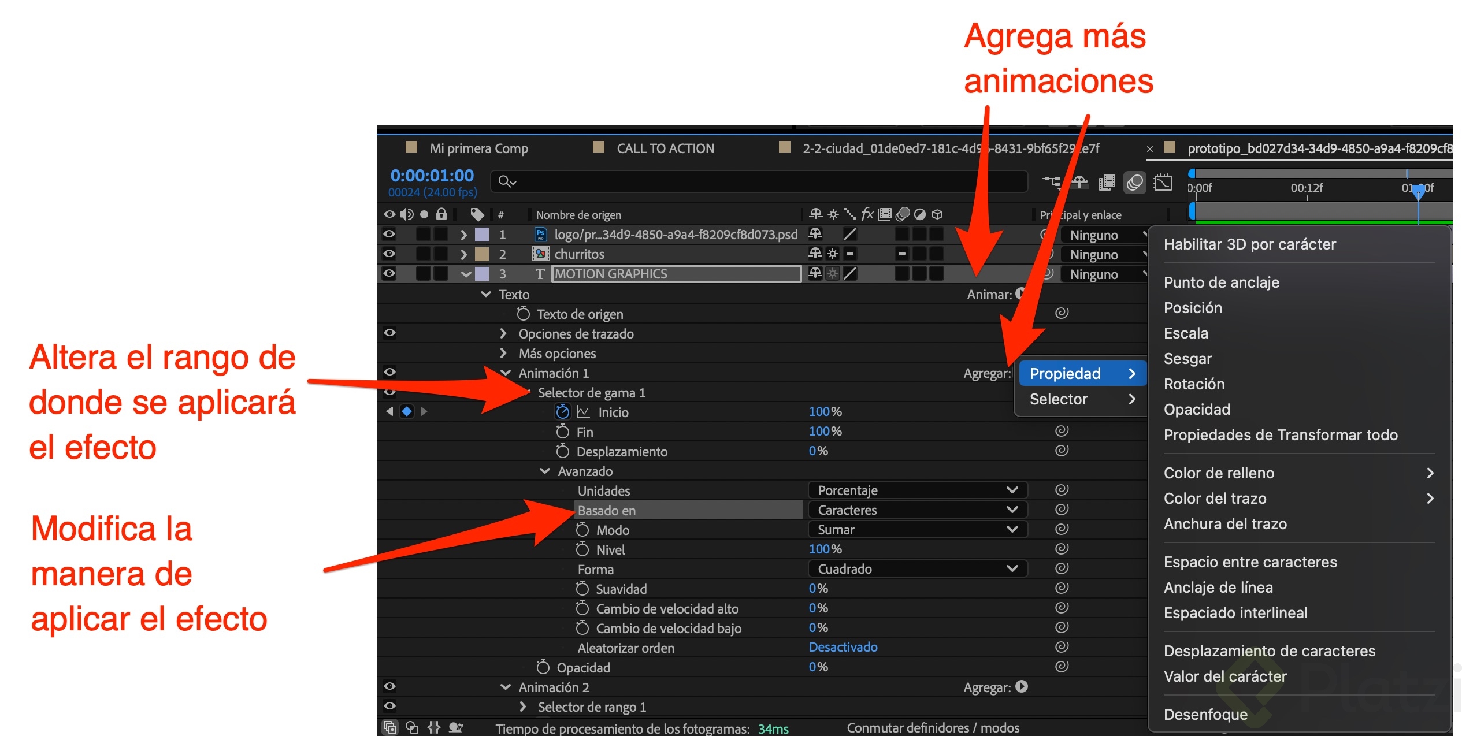Click Desactivado value of Aleatorizar orden

pos(843,647)
